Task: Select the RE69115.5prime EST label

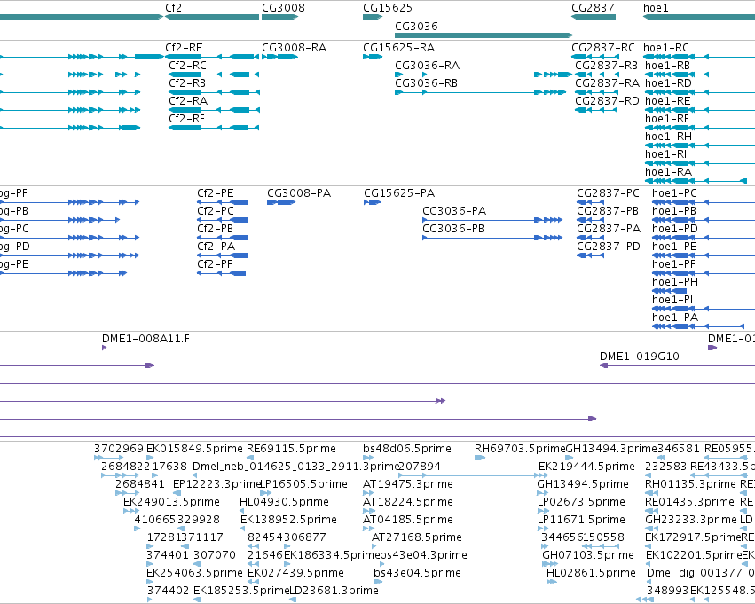Action: point(291,449)
